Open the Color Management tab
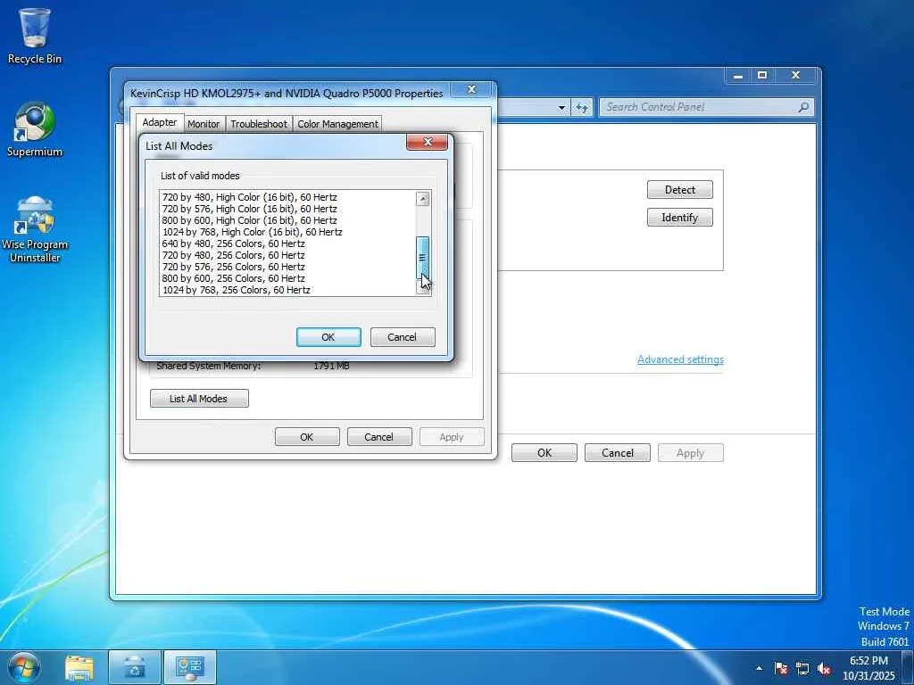 337,124
